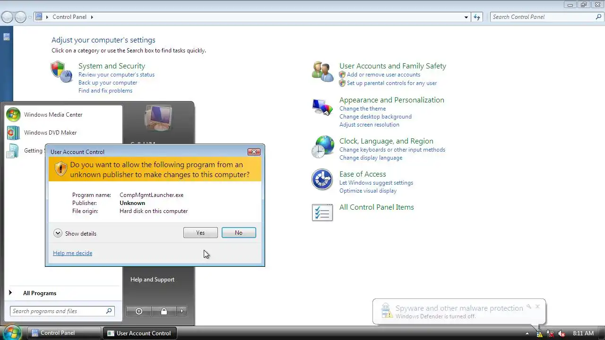Open shutdown options arrow in Start menu

point(181,311)
